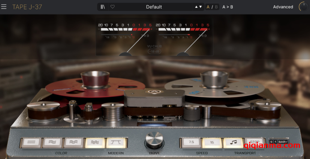
Task: Select the first Color button with straight lines
Action: point(31,143)
